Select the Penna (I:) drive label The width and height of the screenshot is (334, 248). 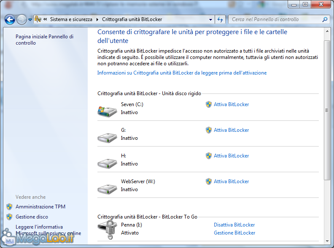[132, 225]
